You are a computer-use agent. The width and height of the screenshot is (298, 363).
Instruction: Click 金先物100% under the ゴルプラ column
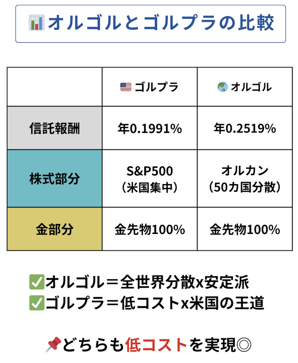[150, 229]
